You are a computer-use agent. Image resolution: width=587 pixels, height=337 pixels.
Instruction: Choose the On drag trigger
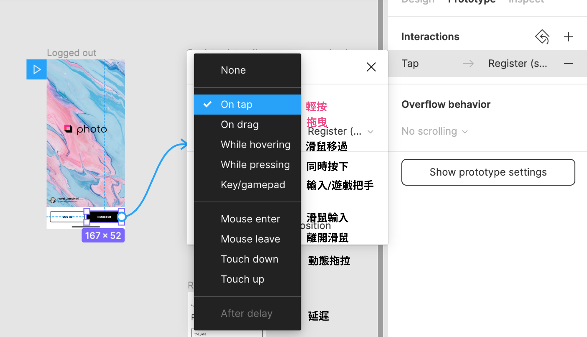239,124
